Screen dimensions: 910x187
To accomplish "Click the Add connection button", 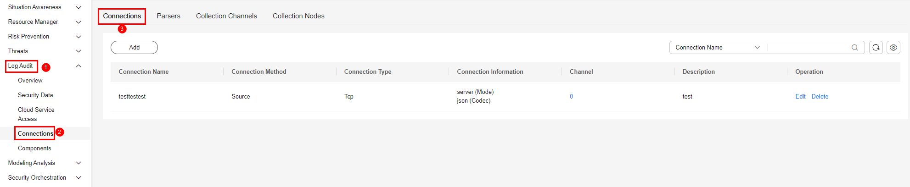I will pyautogui.click(x=134, y=48).
